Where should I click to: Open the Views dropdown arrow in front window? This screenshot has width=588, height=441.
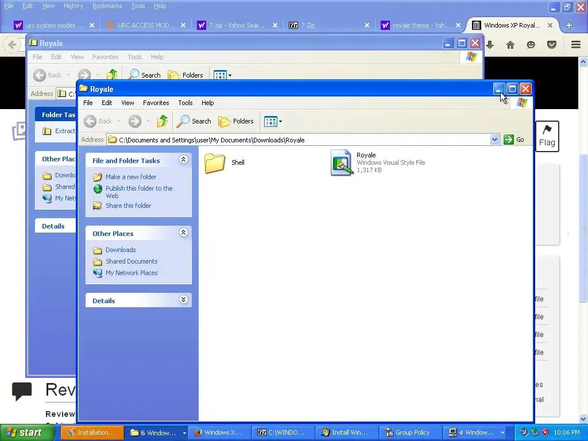click(280, 122)
